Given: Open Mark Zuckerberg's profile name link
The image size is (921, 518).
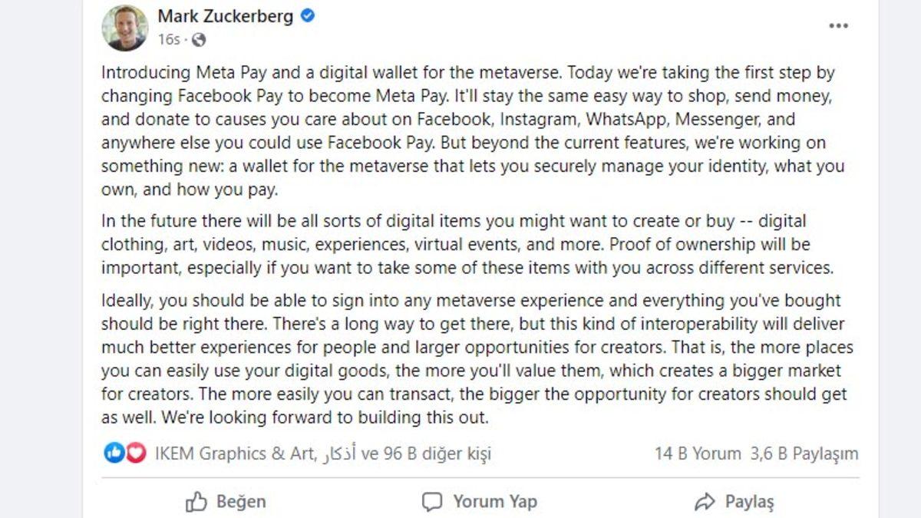Looking at the screenshot, I should [226, 16].
